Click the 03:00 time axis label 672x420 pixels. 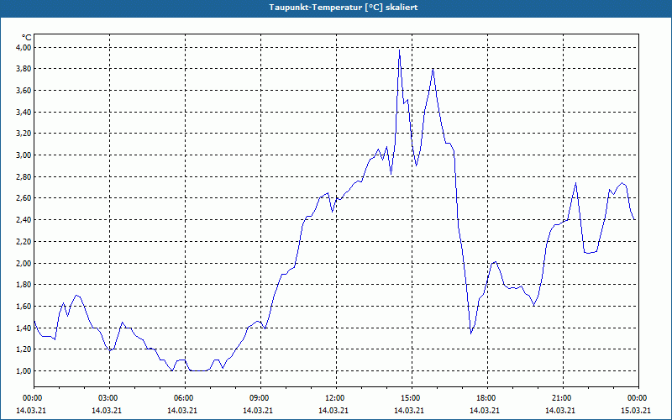[110, 398]
